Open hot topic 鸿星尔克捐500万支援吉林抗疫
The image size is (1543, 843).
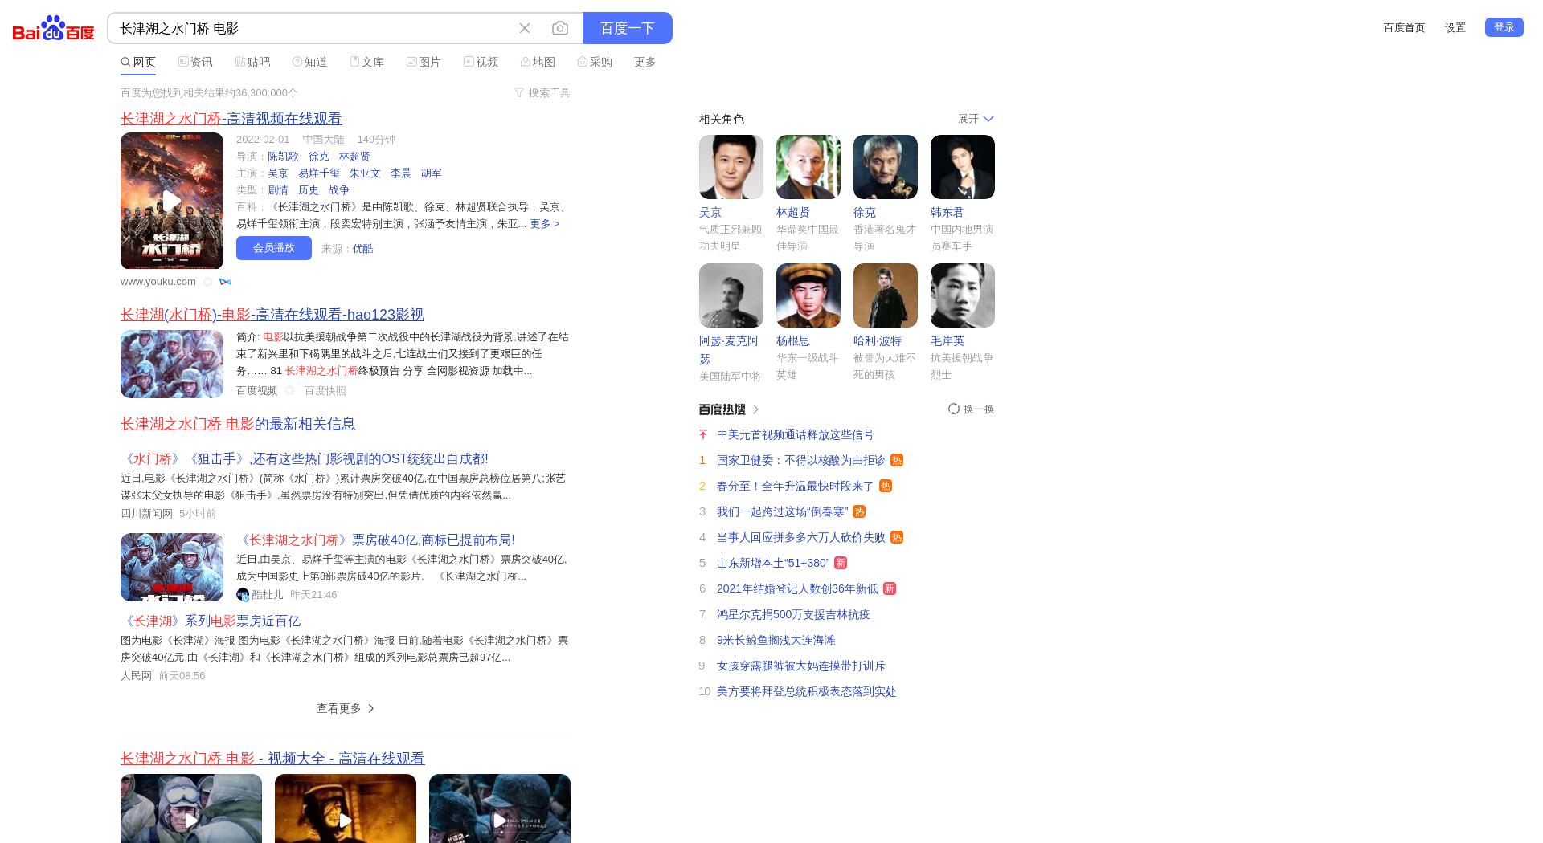[x=793, y=615]
